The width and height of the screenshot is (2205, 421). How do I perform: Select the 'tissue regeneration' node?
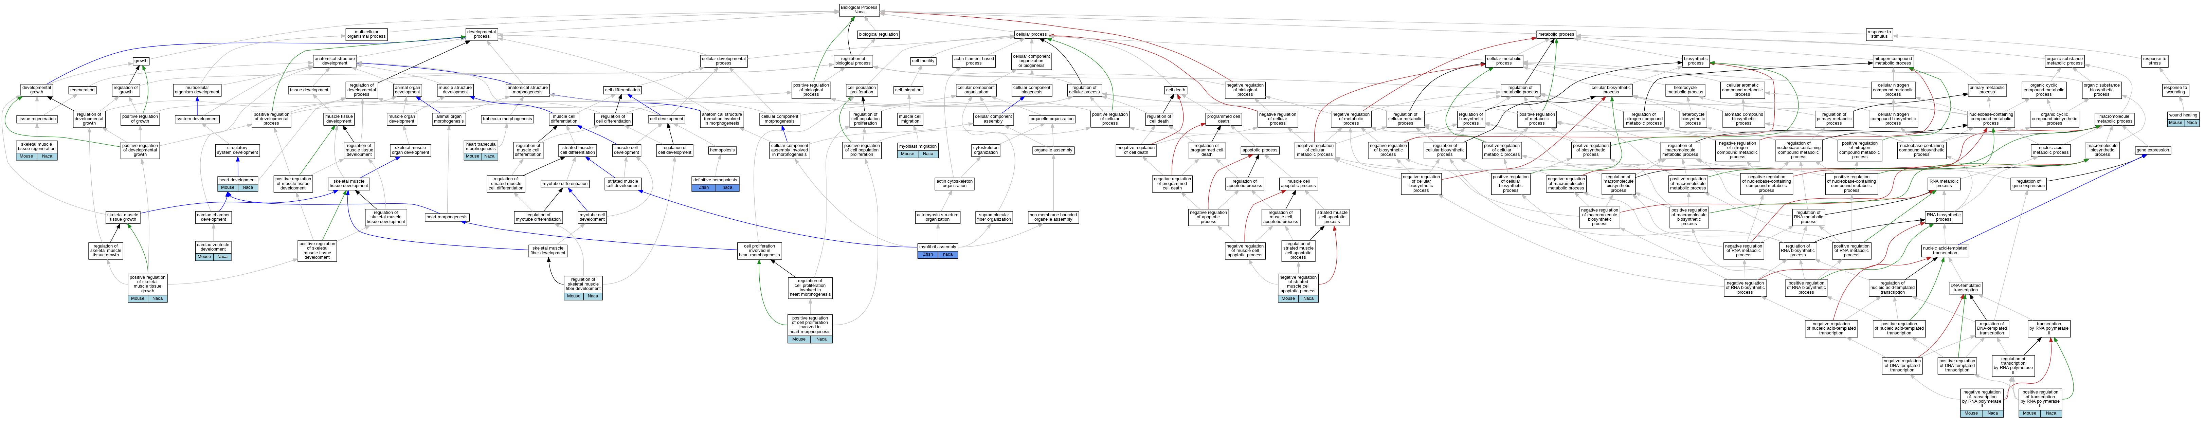[37, 119]
